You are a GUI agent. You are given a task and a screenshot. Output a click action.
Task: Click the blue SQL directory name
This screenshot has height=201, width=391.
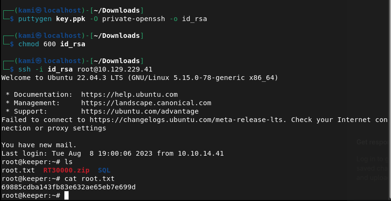104,170
